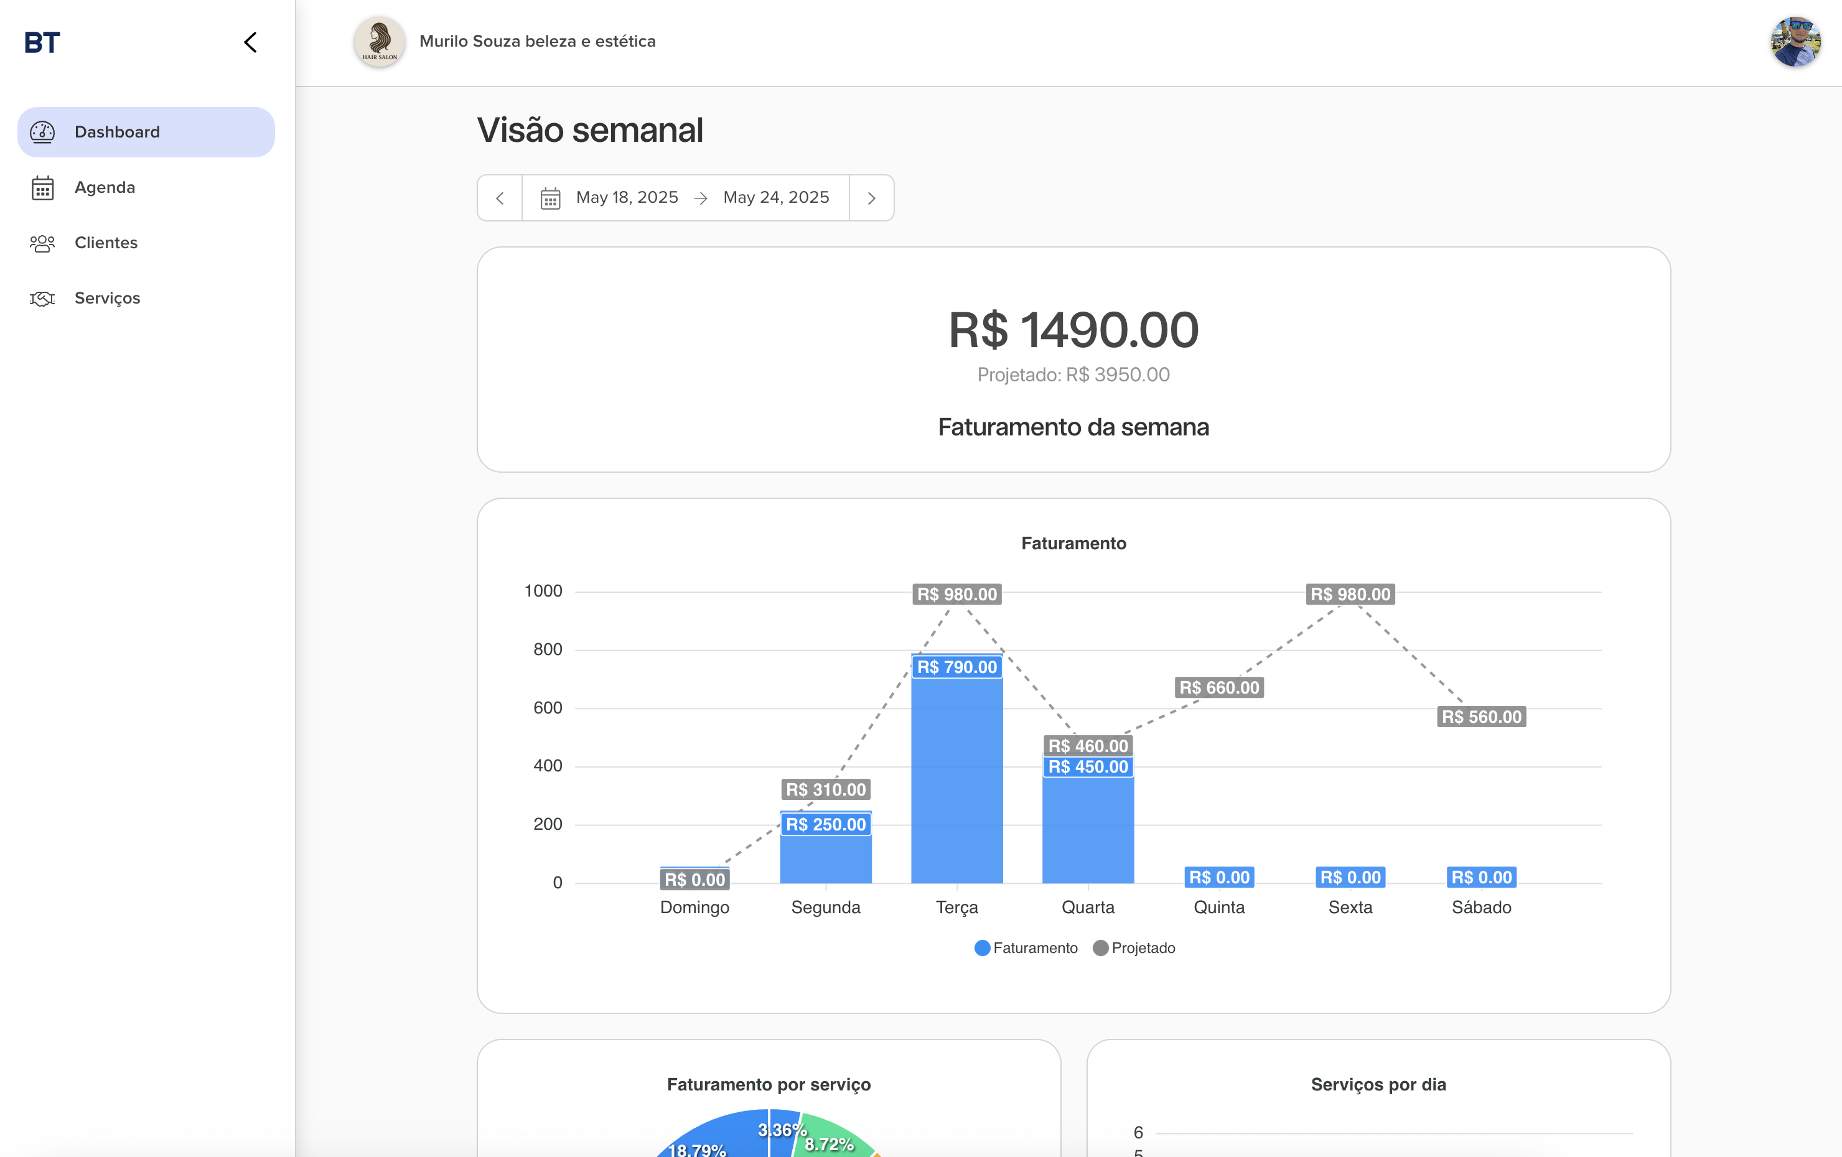Edit the start date May 18, 2025
1842x1157 pixels.
coord(627,197)
